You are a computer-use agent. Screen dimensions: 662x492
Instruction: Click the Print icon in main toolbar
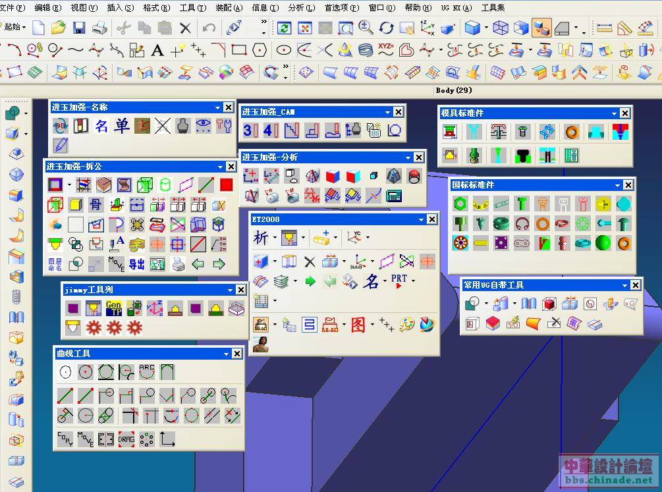(99, 28)
